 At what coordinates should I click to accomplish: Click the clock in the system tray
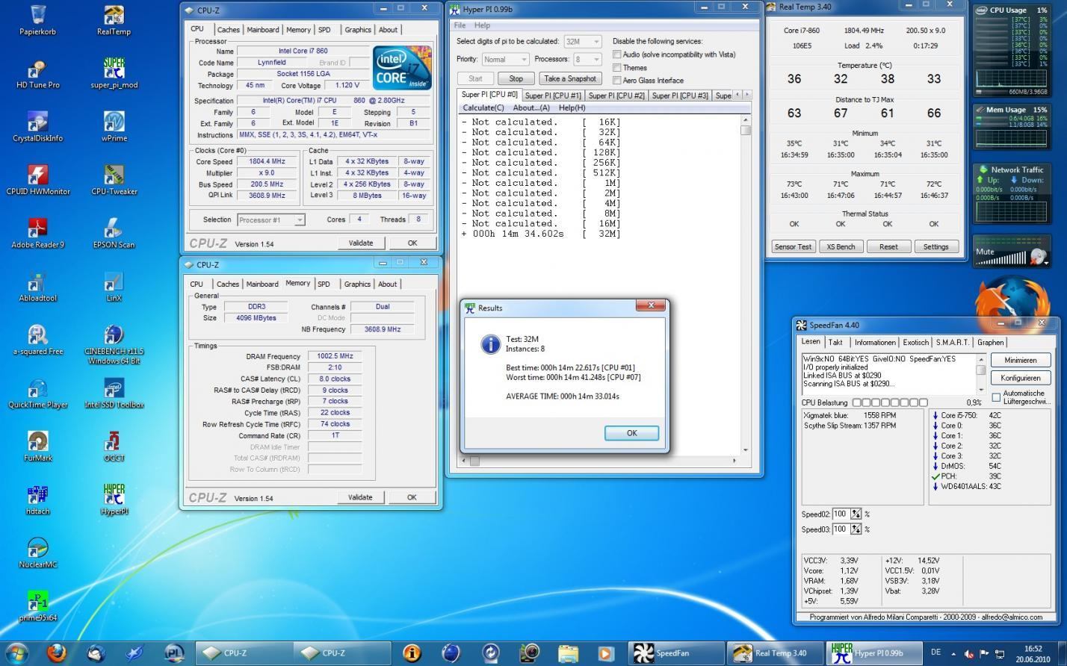pos(1033,653)
